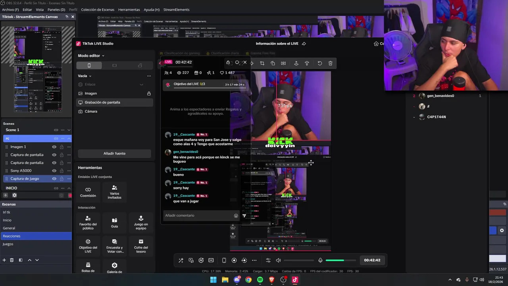Send the source layer backward
Image resolution: width=508 pixels, height=286 pixels.
(x=307, y=63)
